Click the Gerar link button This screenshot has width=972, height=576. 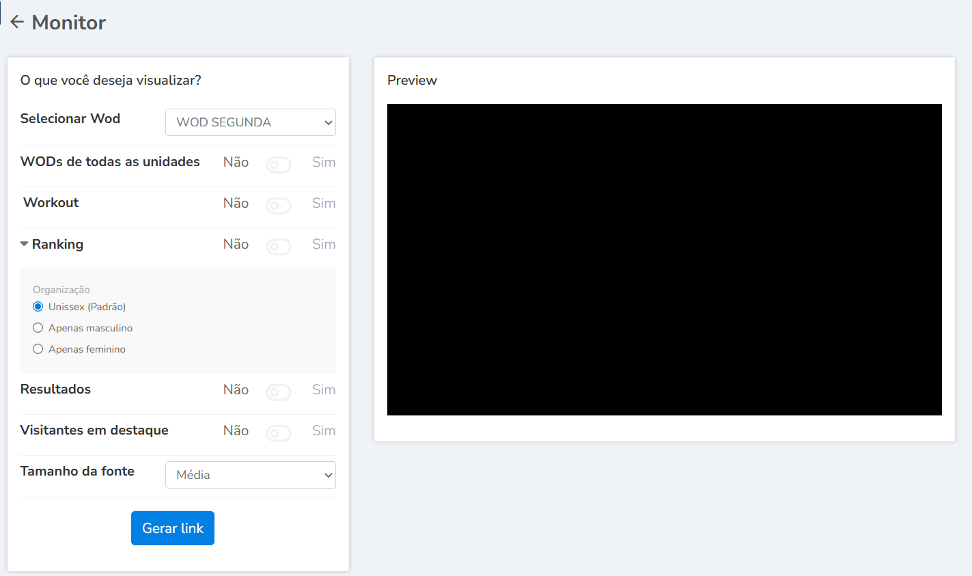pyautogui.click(x=173, y=528)
